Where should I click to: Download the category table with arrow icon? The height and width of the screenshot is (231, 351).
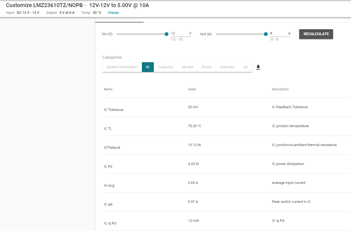click(258, 67)
